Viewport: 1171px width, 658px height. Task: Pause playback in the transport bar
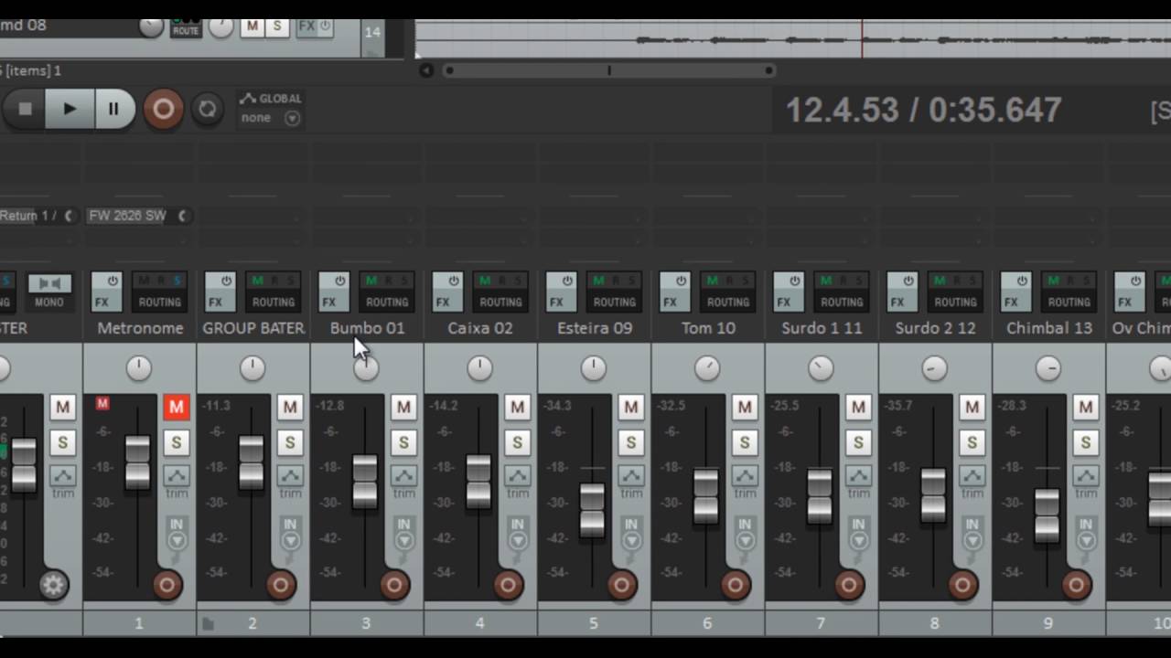click(x=113, y=110)
